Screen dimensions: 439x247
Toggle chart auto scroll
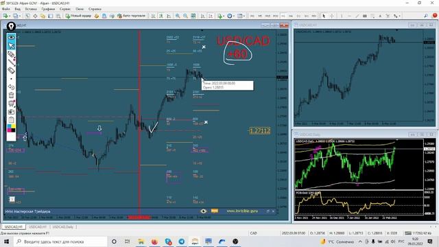click(202, 16)
